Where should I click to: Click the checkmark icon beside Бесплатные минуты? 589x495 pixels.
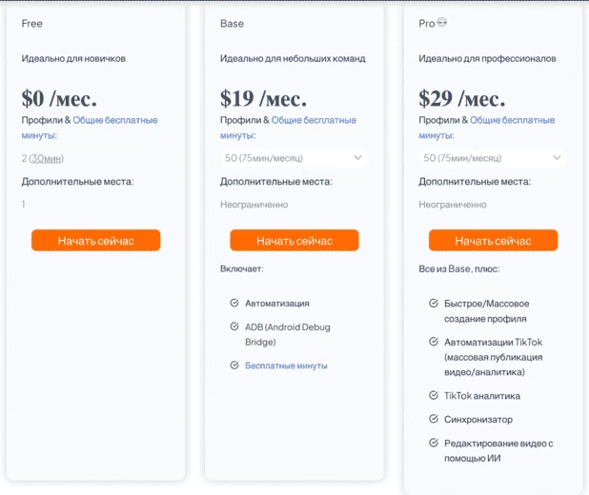click(234, 365)
